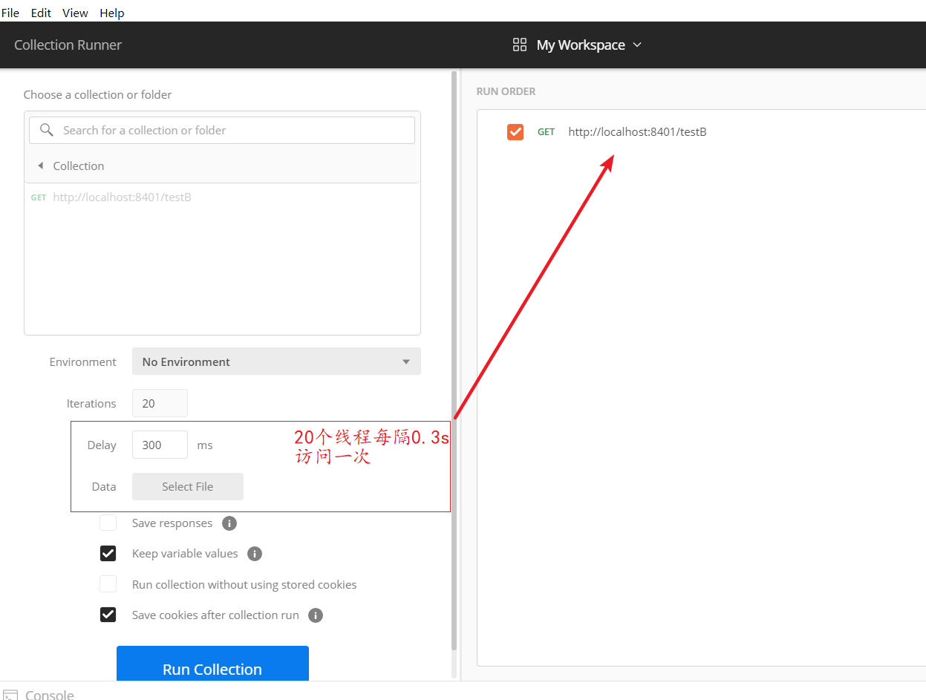Click the RUN ORDER heading
The height and width of the screenshot is (700, 926).
coord(506,91)
